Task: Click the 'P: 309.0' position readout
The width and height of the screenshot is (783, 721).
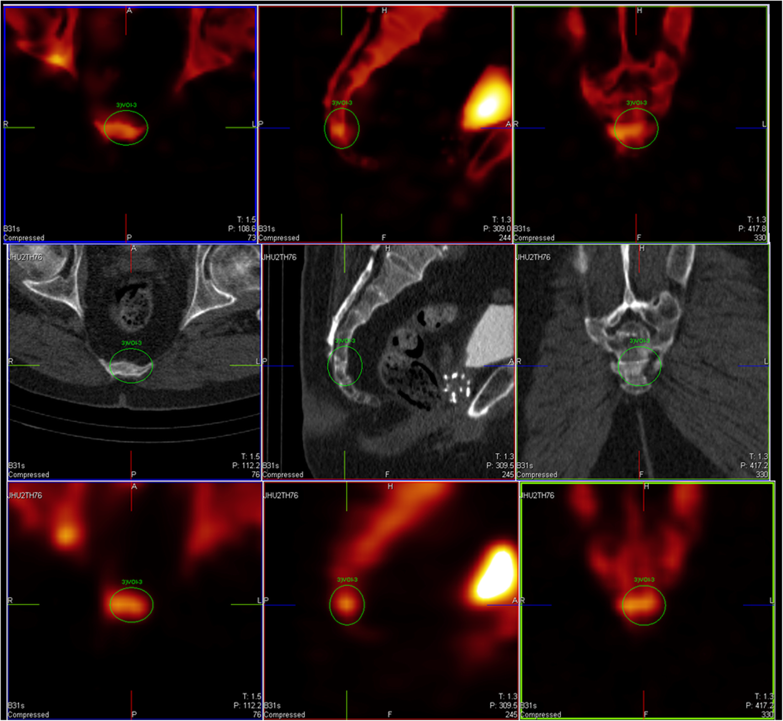Action: (497, 229)
